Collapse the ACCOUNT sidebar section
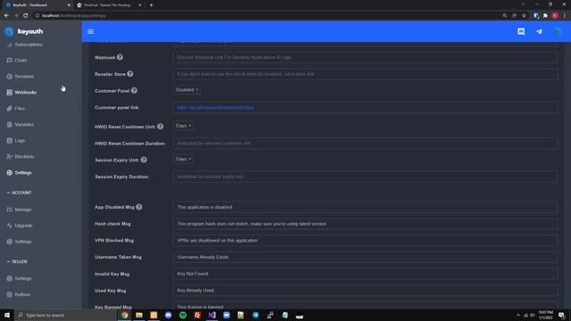Viewport: 571px width, 321px height. (20, 193)
